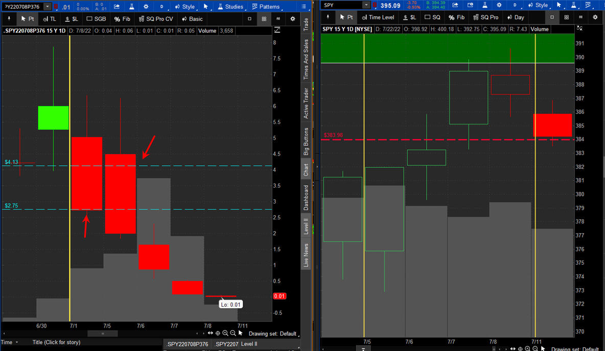Open the Active Trader side tab
This screenshot has height=351, width=605.
(306, 103)
